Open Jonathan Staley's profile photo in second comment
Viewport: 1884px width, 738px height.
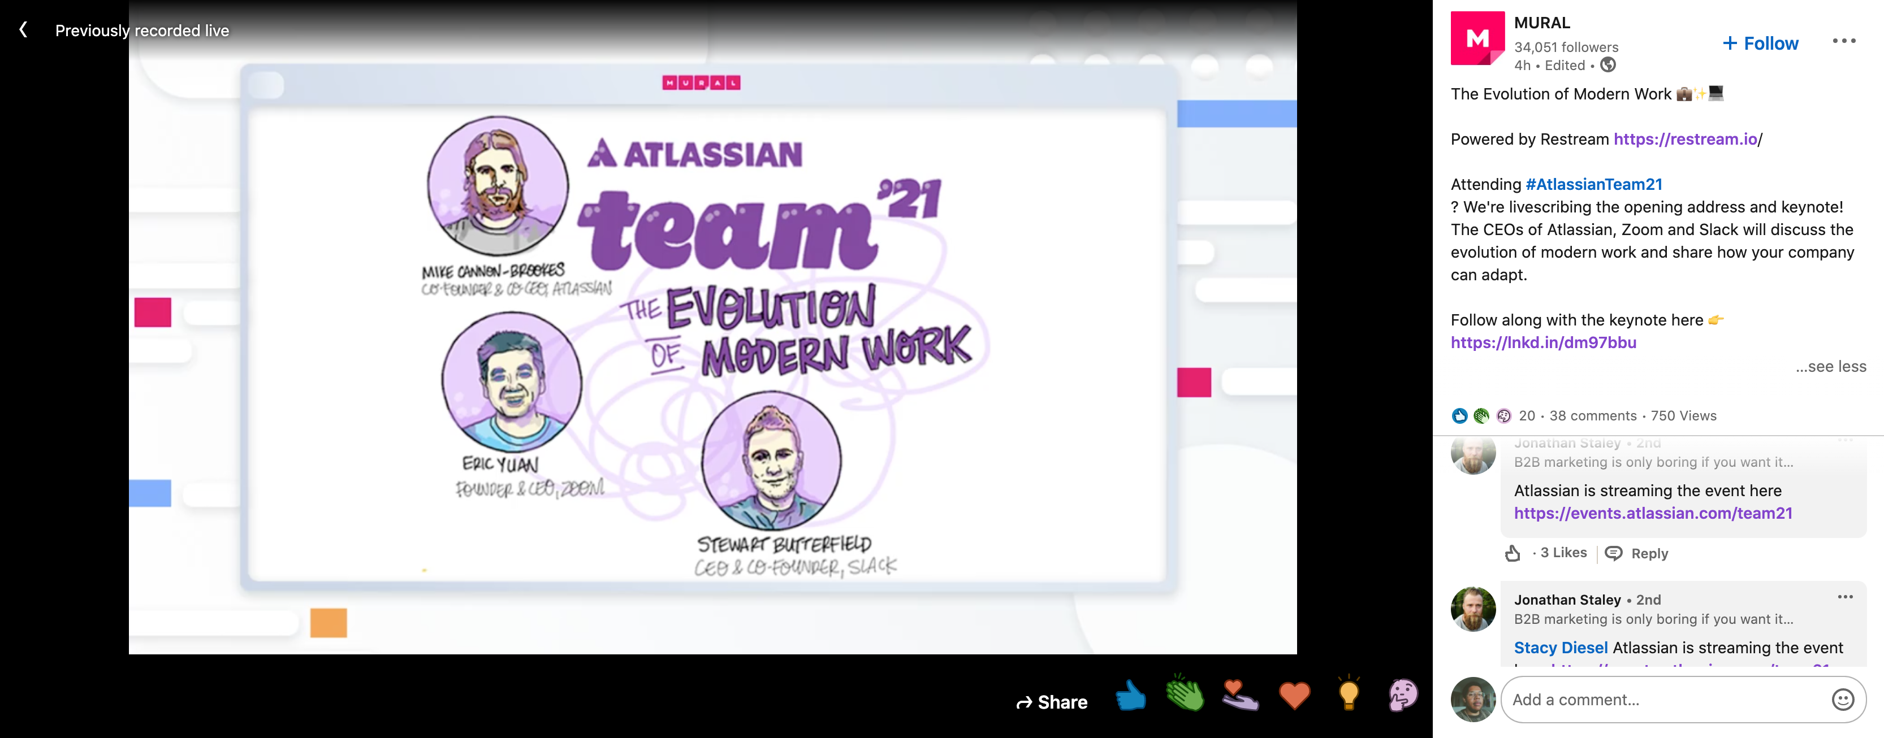(1473, 609)
